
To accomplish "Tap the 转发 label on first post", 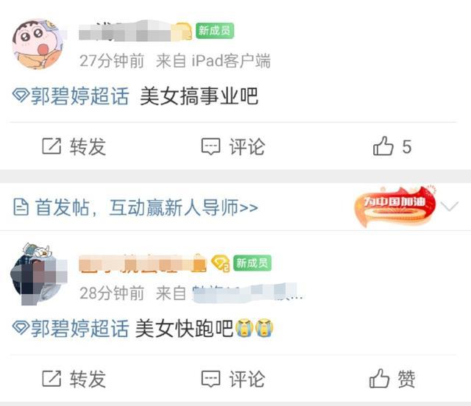I will pos(88,146).
